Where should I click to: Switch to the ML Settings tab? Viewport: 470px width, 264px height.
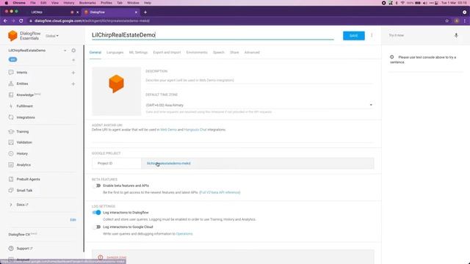pos(138,52)
